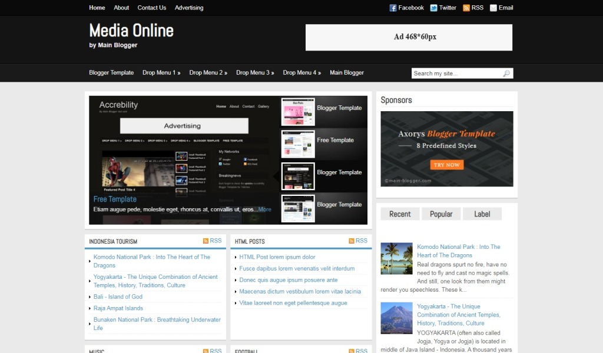Open the Facebook icon in top bar
Image resolution: width=603 pixels, height=353 pixels.
pyautogui.click(x=393, y=8)
